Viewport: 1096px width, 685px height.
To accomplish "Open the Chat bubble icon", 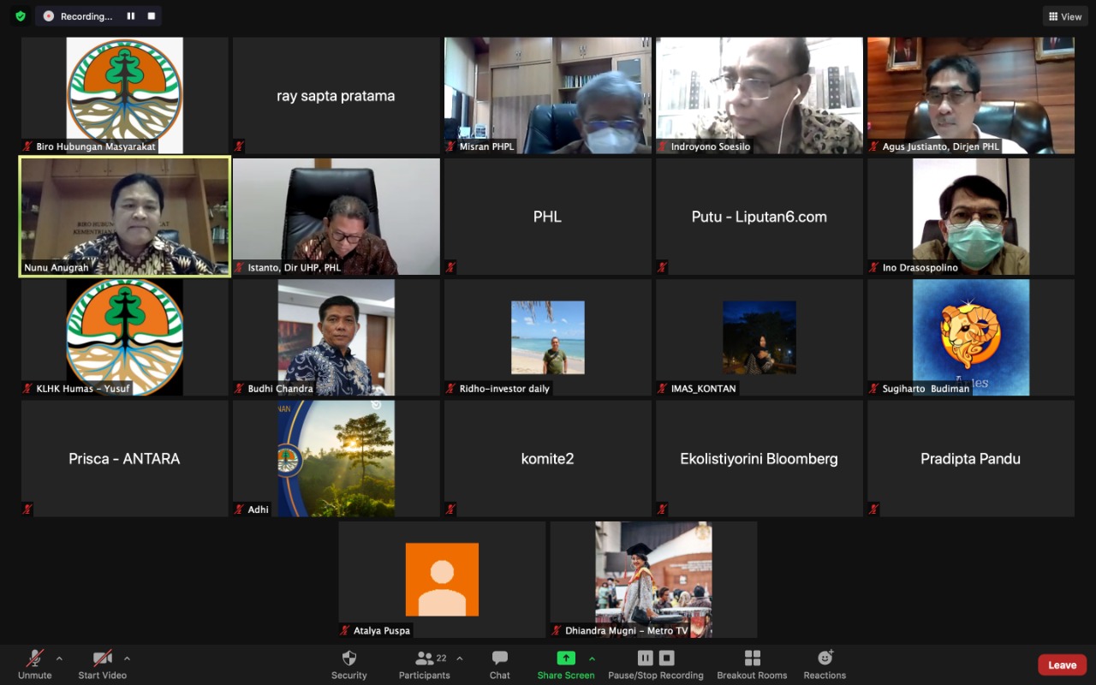I will (500, 658).
